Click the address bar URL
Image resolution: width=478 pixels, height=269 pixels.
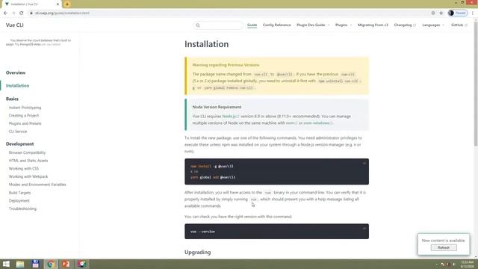pyautogui.click(x=62, y=13)
